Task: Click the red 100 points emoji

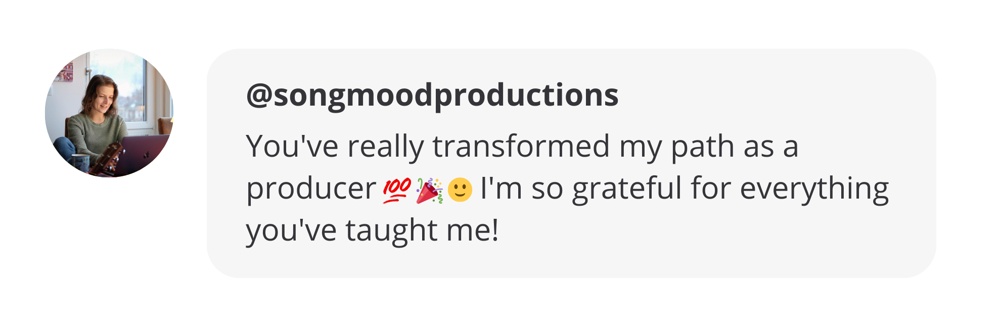Action: (x=397, y=190)
